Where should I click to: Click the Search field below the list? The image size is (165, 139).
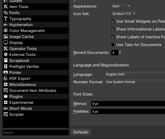pyautogui.click(x=36, y=132)
